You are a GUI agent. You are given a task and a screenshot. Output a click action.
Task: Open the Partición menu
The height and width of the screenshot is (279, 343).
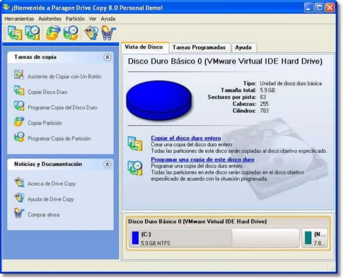[x=75, y=19]
